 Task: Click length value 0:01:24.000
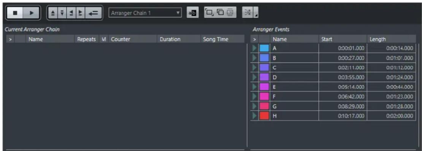(x=400, y=77)
